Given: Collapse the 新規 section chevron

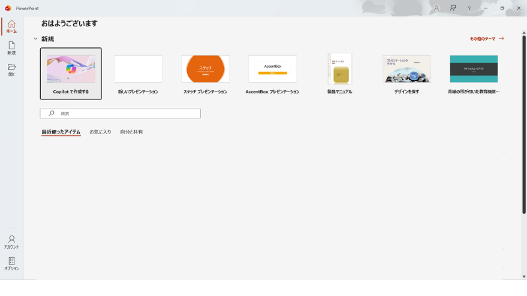Looking at the screenshot, I should click(x=36, y=39).
